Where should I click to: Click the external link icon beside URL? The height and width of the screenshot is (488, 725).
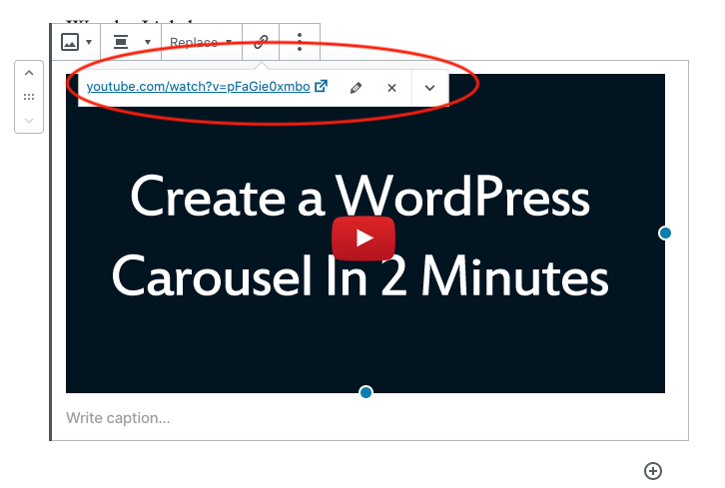[322, 87]
